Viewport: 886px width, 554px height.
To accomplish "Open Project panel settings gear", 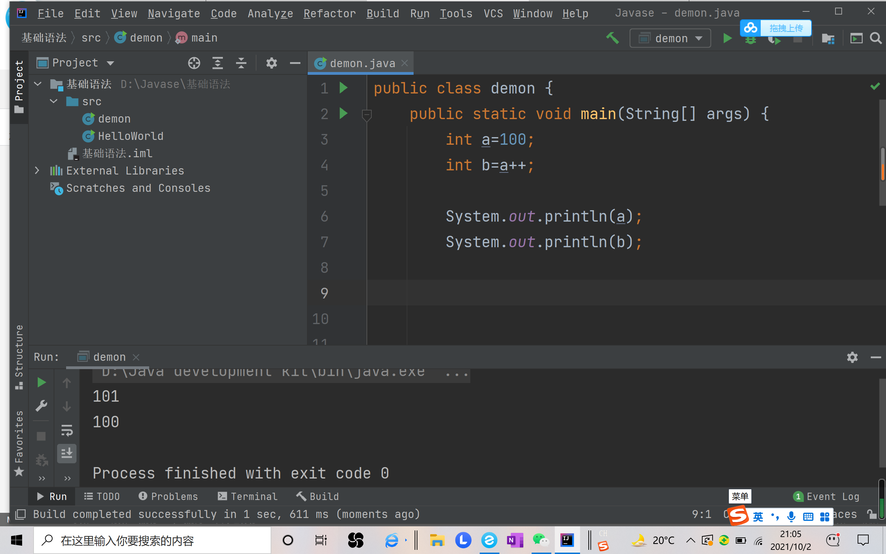I will click(271, 63).
